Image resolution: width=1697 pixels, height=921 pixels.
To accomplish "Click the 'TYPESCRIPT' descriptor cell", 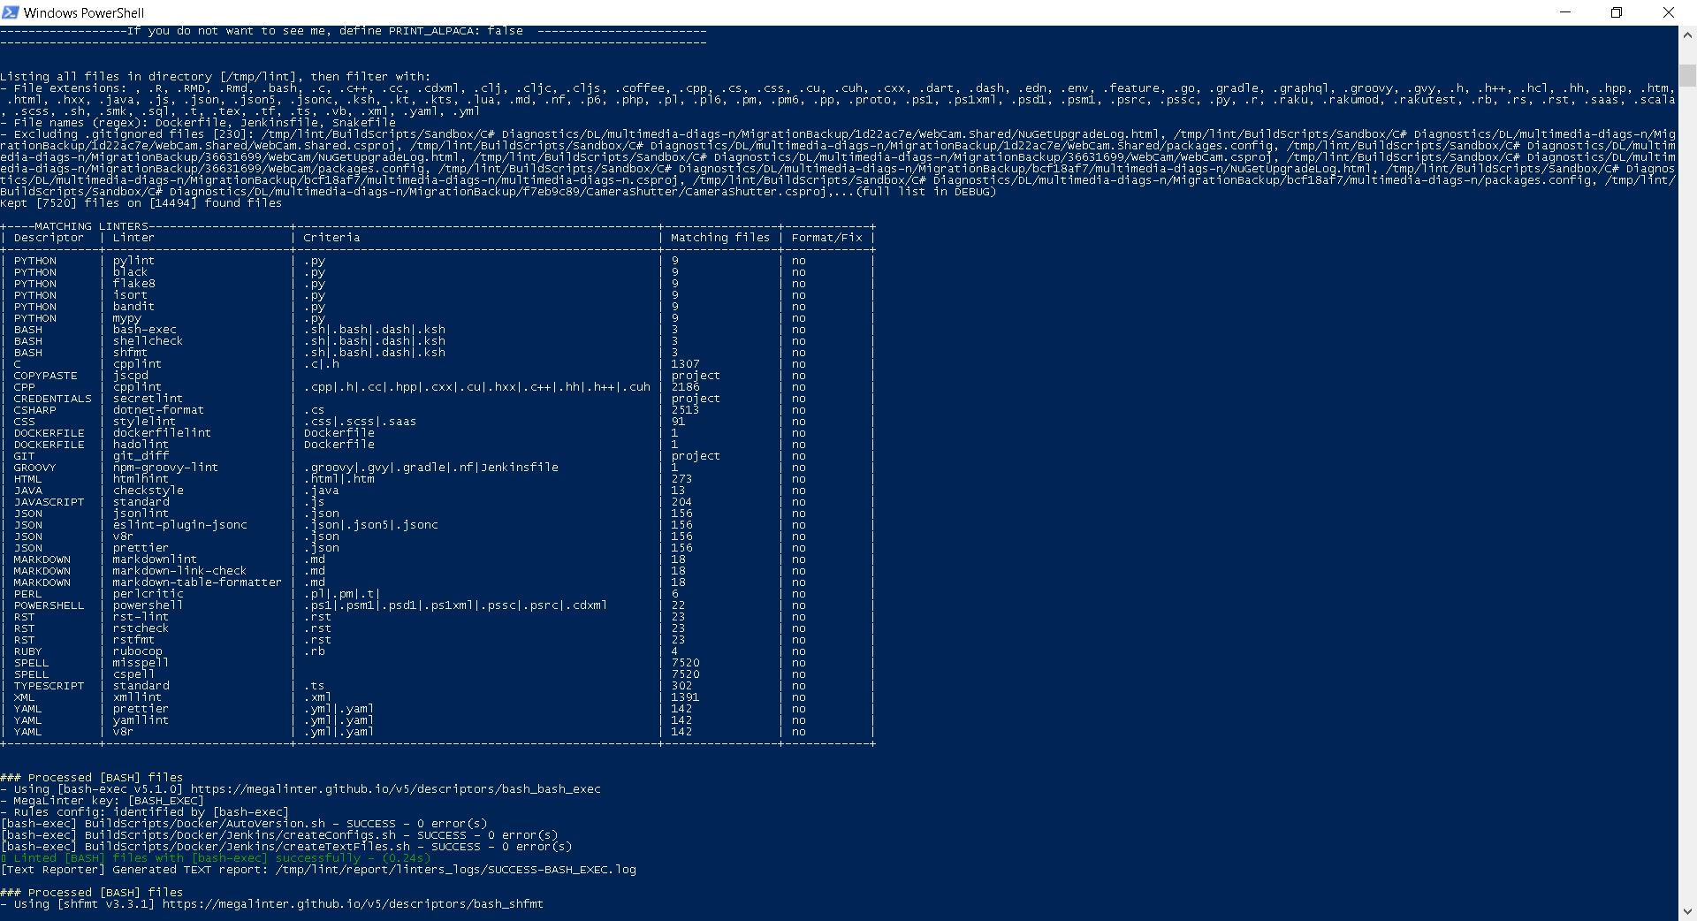I will (x=49, y=686).
